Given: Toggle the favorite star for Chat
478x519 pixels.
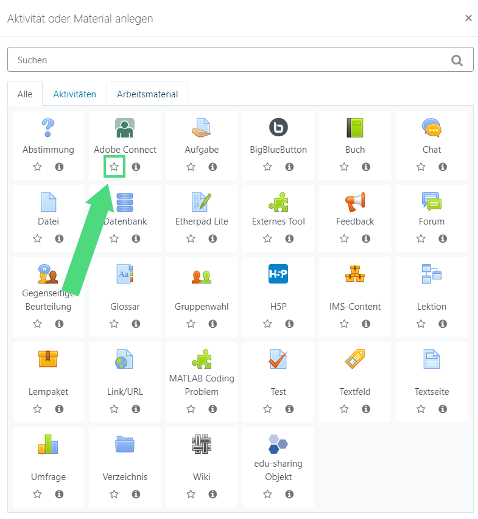Looking at the screenshot, I should tap(421, 167).
